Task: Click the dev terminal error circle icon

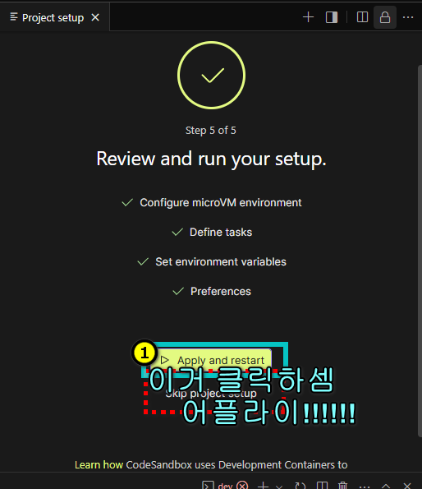Action: tap(242, 486)
